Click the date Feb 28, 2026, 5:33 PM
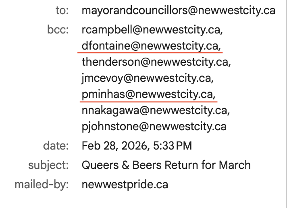Screen dimensions: 287x208 coord(137,146)
